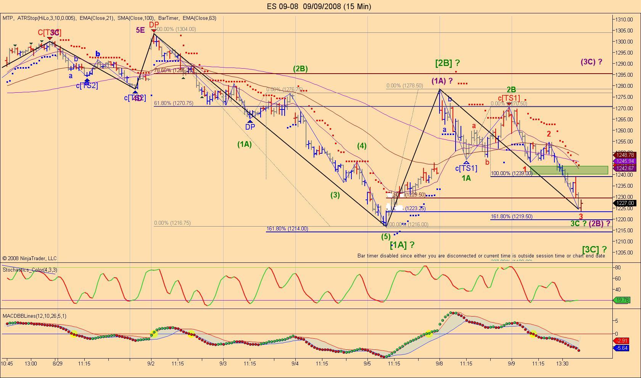
Task: Click the red DP marker at the top
Action: 154,25
